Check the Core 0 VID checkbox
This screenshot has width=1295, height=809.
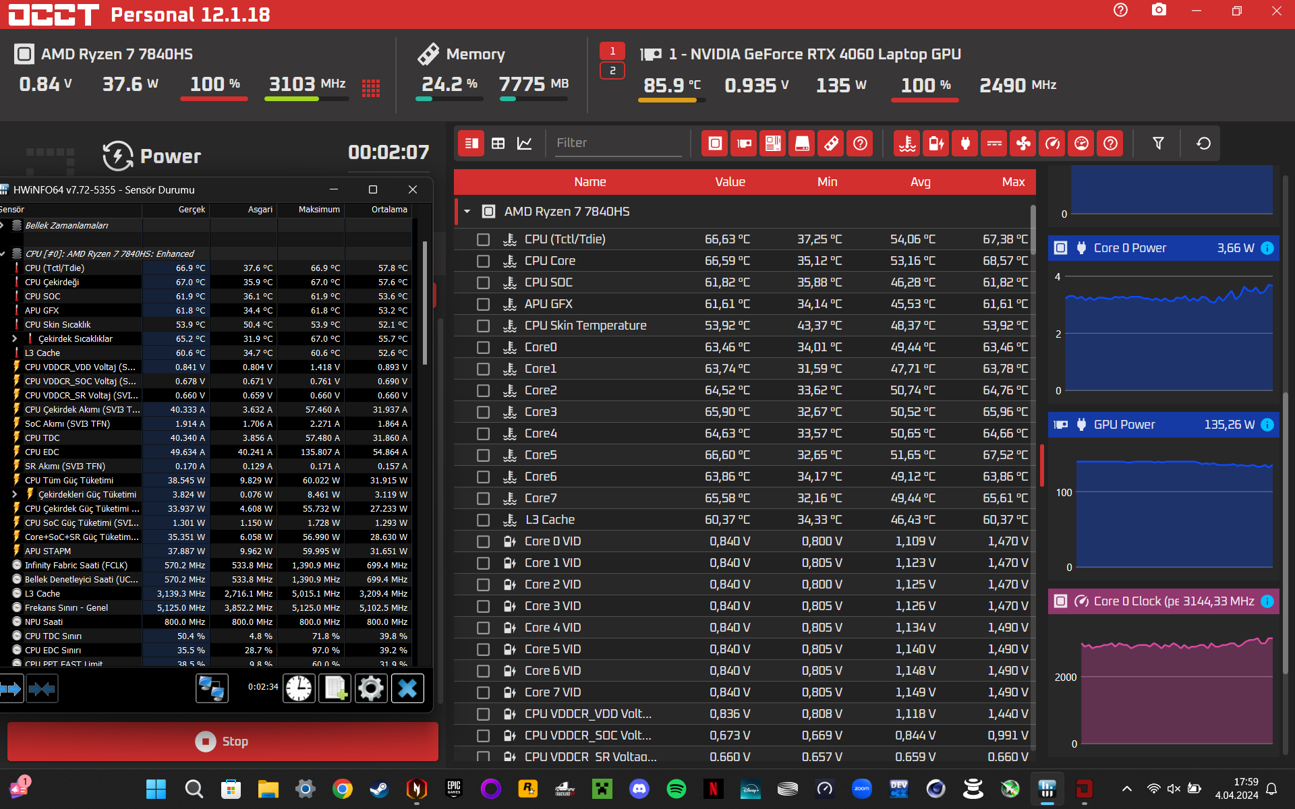coord(483,541)
